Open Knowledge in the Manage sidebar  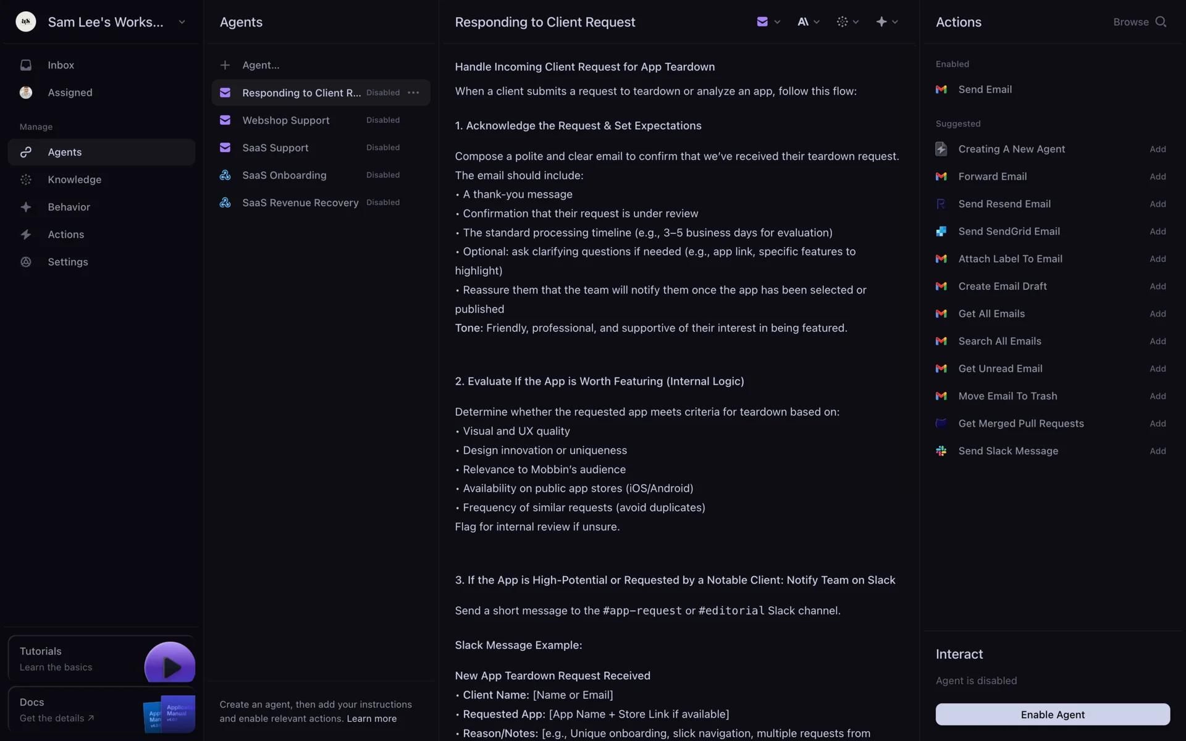pyautogui.click(x=74, y=180)
